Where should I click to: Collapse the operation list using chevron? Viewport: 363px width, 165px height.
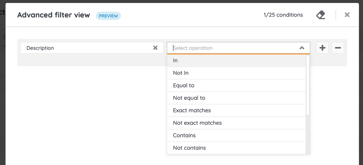click(x=302, y=48)
